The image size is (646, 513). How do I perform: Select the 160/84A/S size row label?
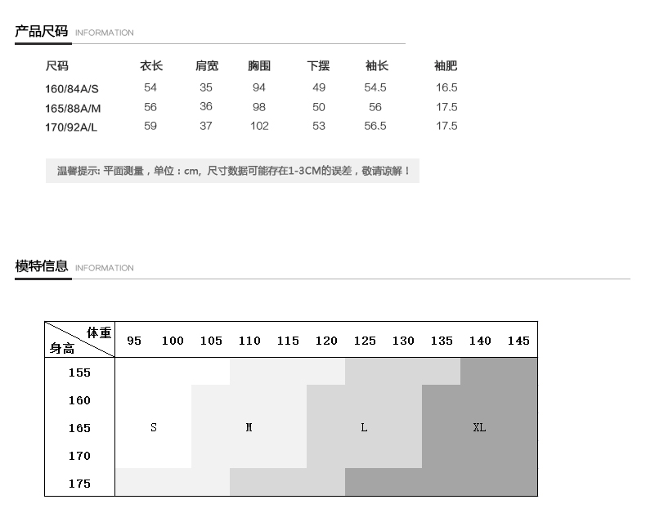pyautogui.click(x=72, y=88)
